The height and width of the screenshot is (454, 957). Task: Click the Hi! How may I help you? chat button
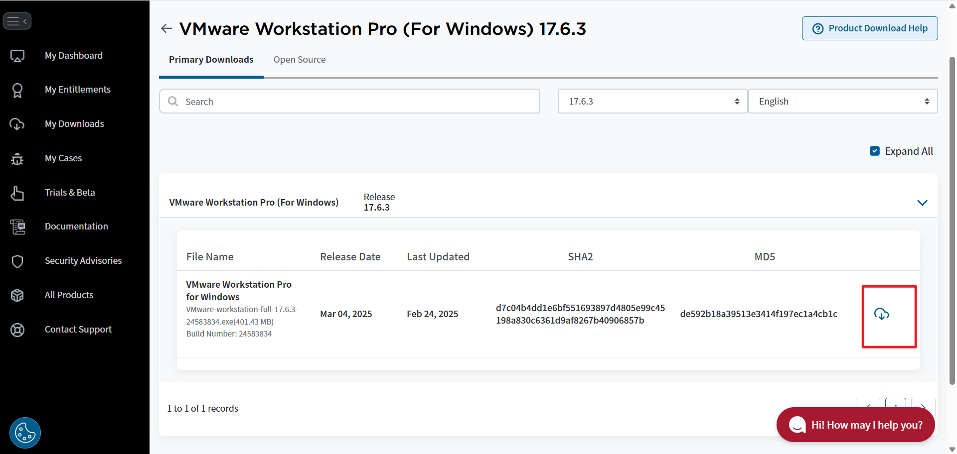coord(856,425)
